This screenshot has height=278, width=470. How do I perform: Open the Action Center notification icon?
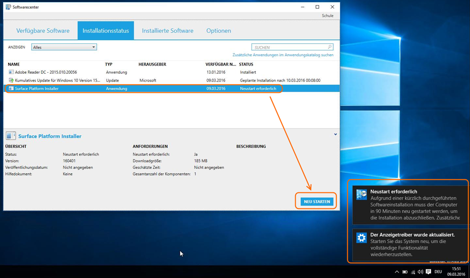(428, 272)
